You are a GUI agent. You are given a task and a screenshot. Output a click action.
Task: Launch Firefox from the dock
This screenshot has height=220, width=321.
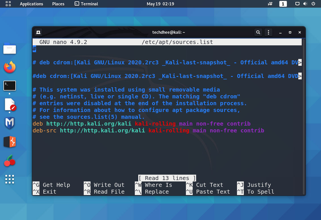[x=10, y=67]
